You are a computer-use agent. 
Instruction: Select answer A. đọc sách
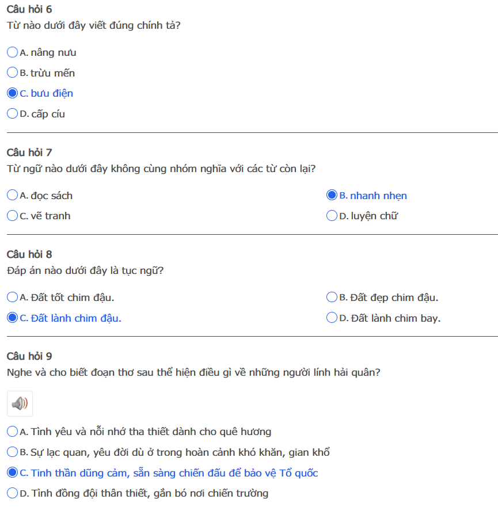pos(13,196)
